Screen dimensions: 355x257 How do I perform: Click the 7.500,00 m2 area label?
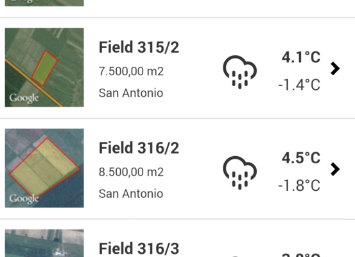click(x=131, y=71)
